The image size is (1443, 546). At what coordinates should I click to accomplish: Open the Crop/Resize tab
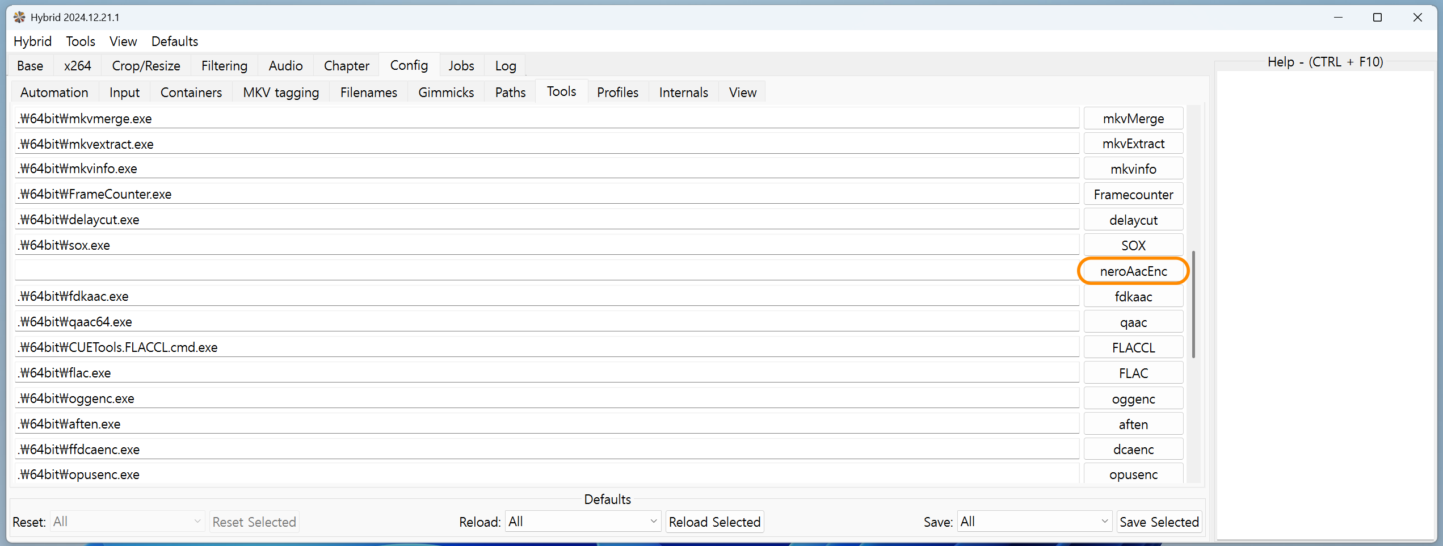[x=146, y=66]
